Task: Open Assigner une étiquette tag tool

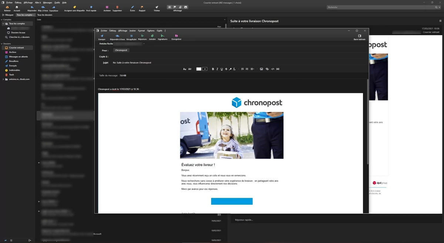Action: [74, 9]
